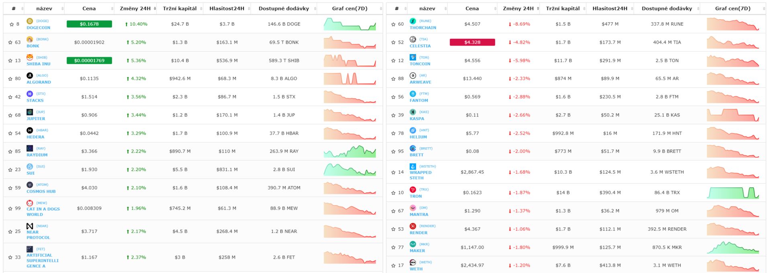This screenshot has width=767, height=273.
Task: Toggle the star next to Hedera
Action: pyautogui.click(x=10, y=133)
